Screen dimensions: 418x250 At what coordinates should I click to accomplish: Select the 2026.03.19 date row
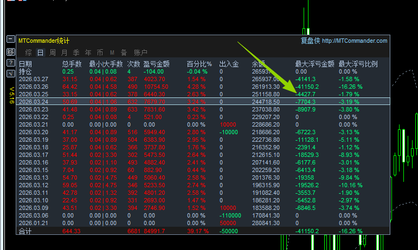tap(203, 140)
